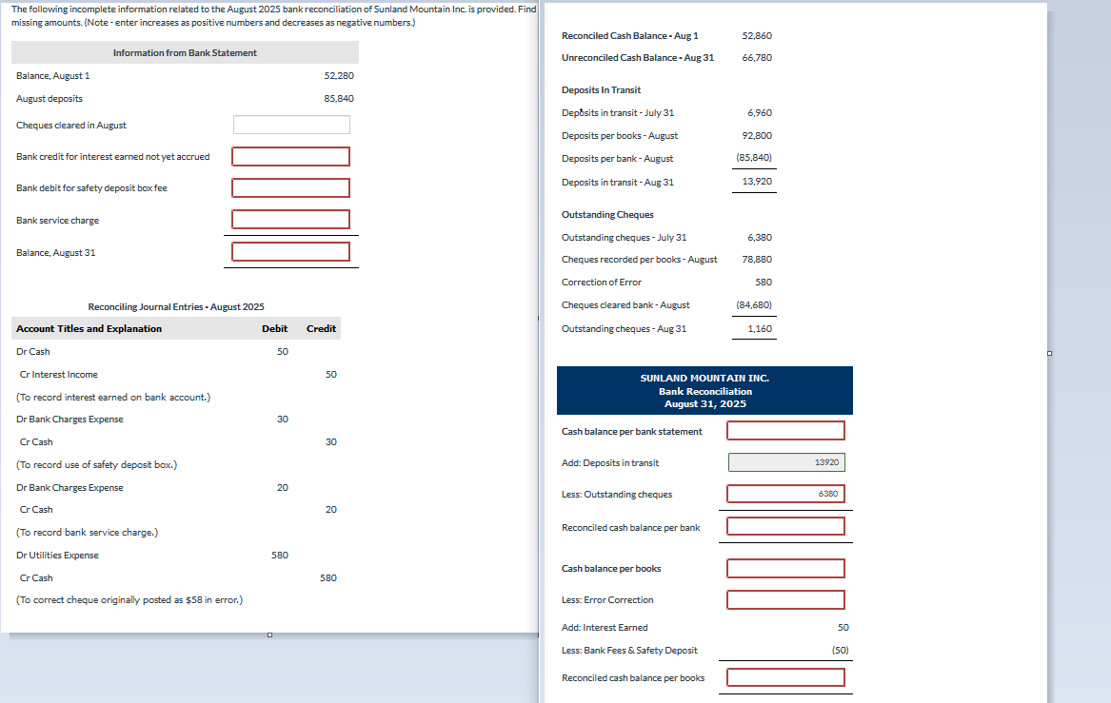Click the Cash balance per books input field
This screenshot has height=703, width=1111.
[x=785, y=569]
